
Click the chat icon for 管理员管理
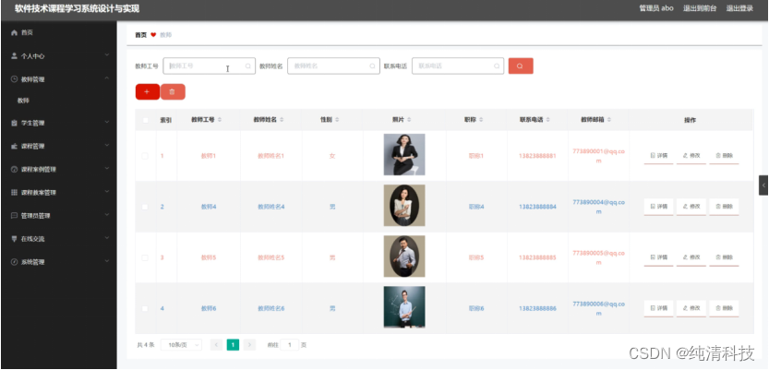(14, 216)
